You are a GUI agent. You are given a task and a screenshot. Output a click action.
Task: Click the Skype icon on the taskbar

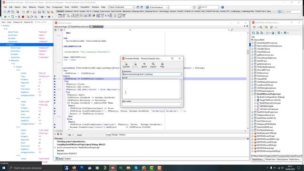(x=136, y=168)
